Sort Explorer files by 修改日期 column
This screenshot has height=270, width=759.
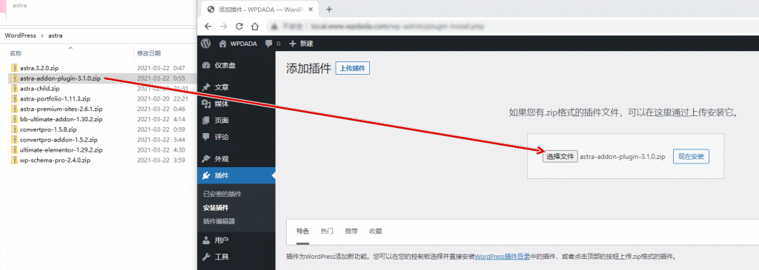click(x=149, y=53)
